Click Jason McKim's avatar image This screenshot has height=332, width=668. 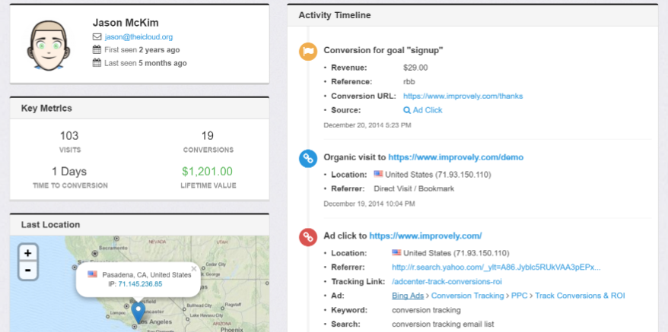48,45
